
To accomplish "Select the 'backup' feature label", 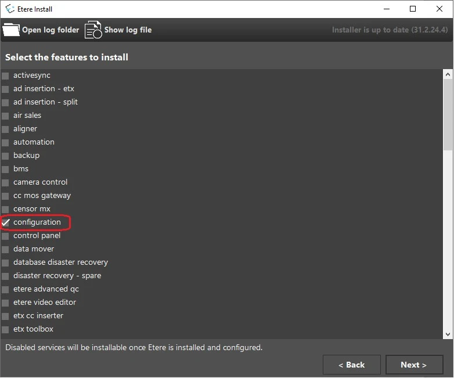I will tap(26, 155).
